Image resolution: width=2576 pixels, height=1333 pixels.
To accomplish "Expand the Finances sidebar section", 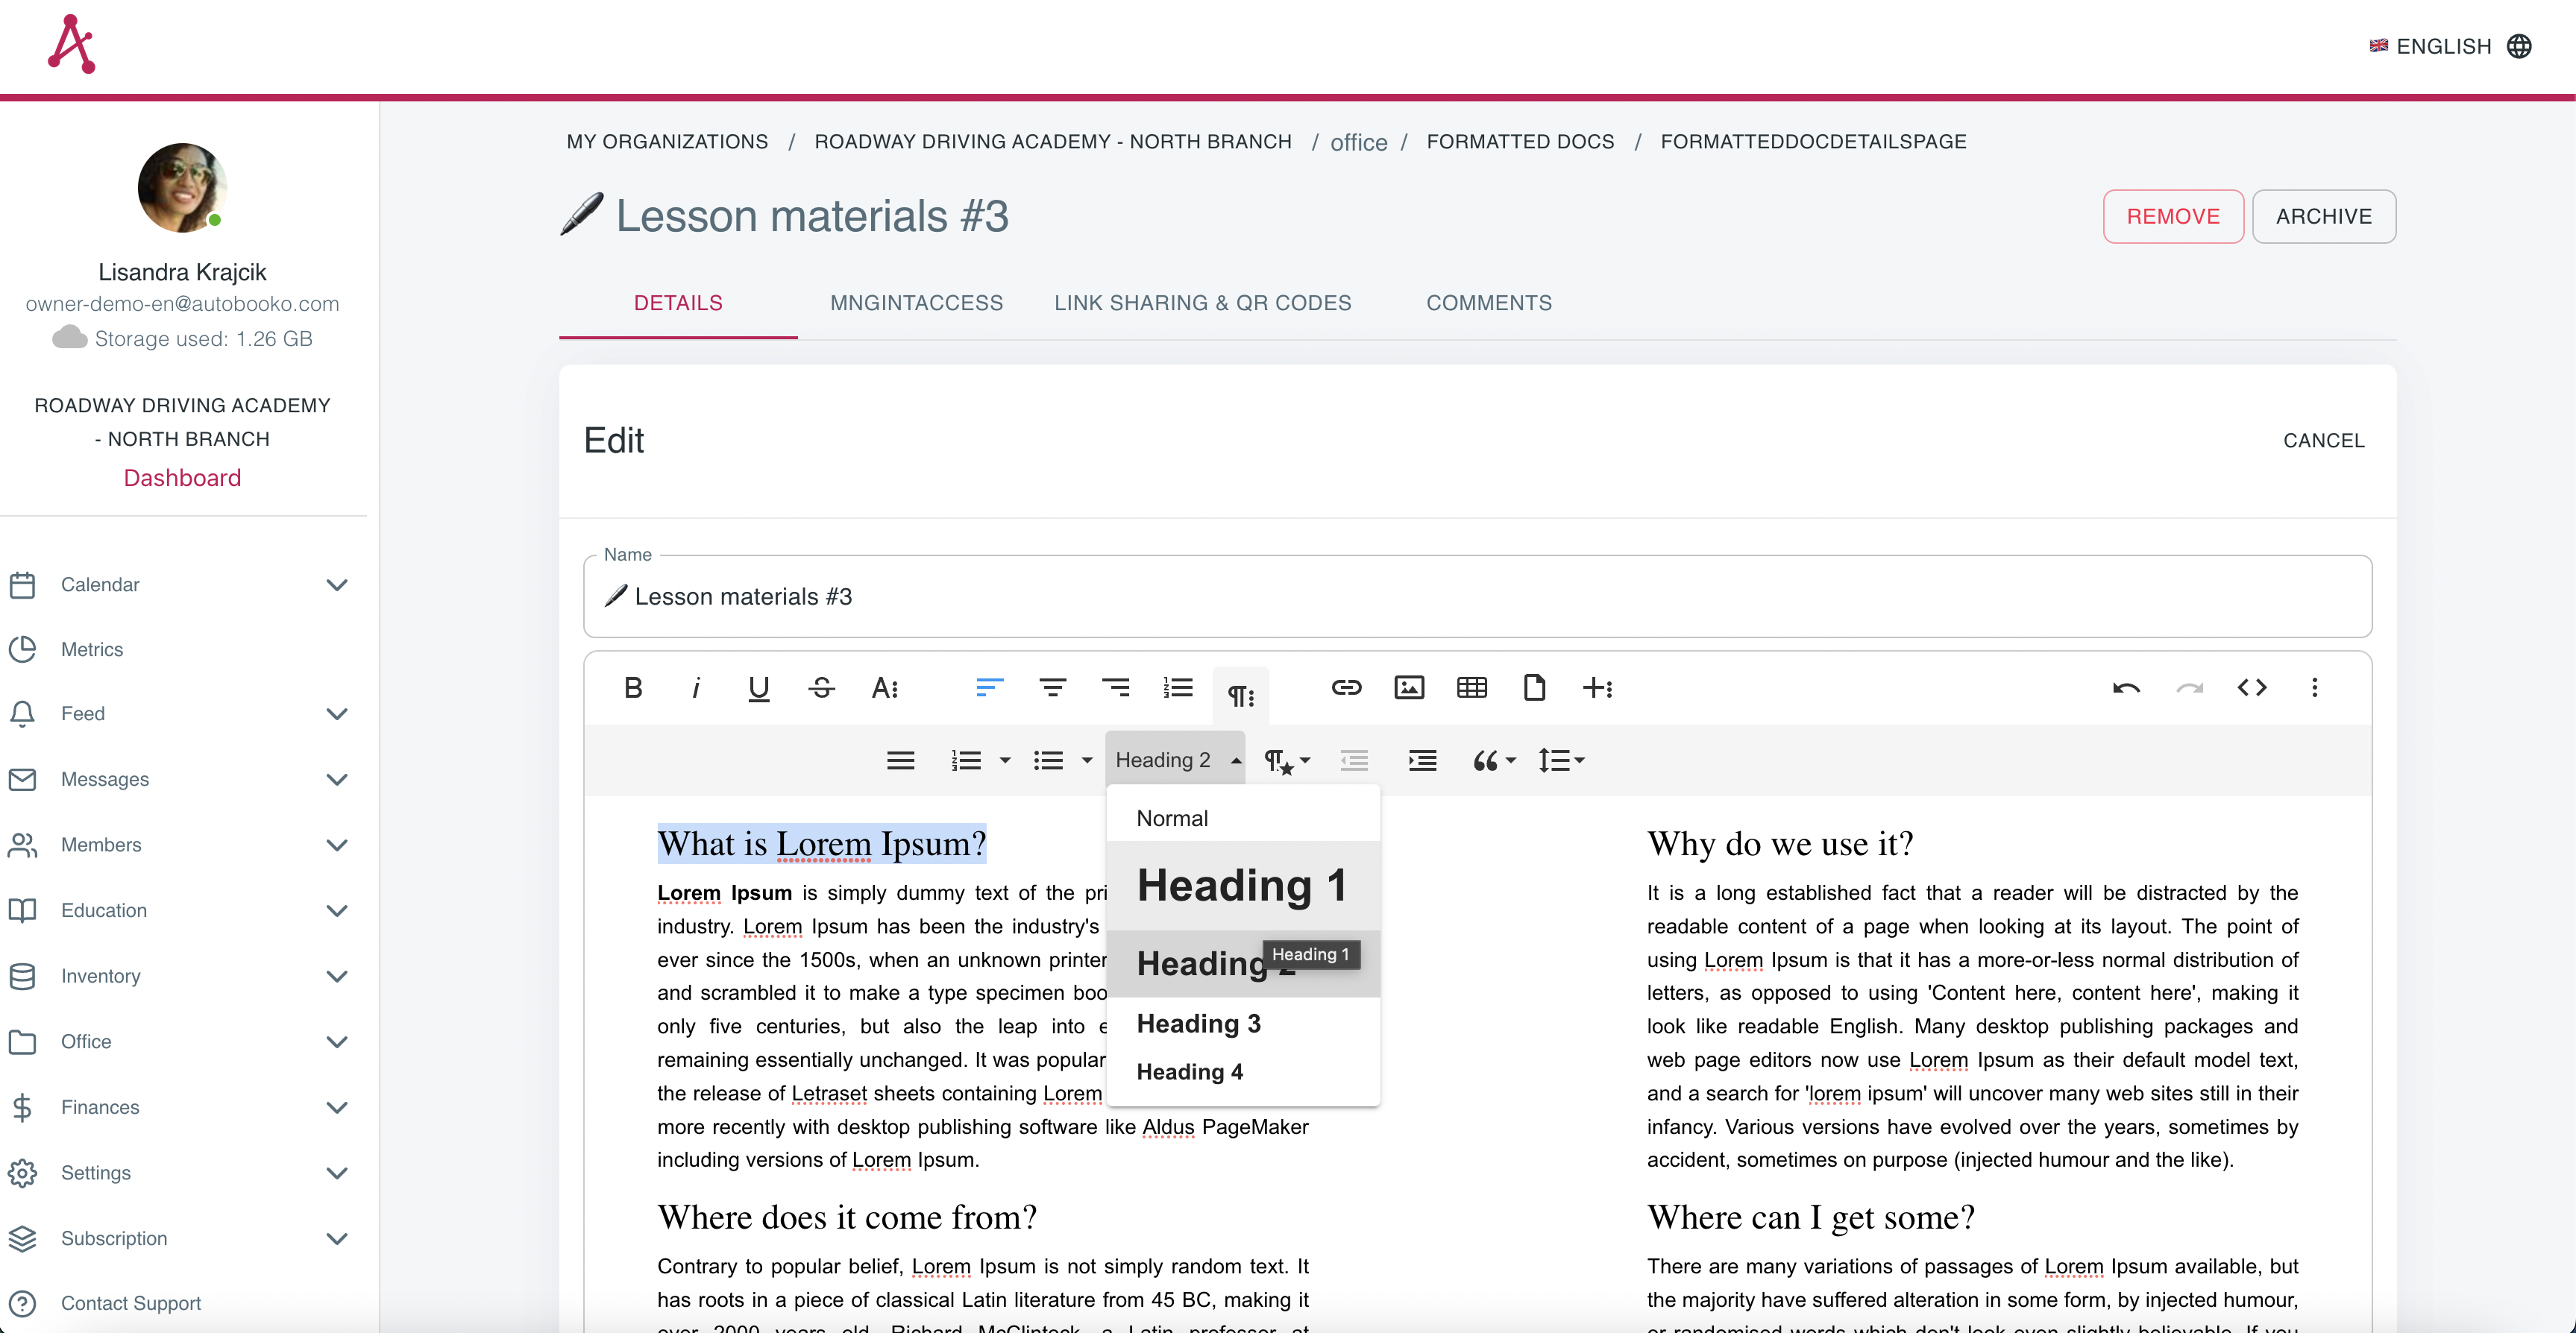I will pos(337,1108).
